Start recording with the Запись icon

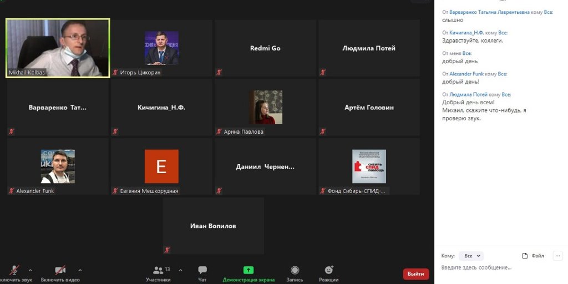(295, 270)
